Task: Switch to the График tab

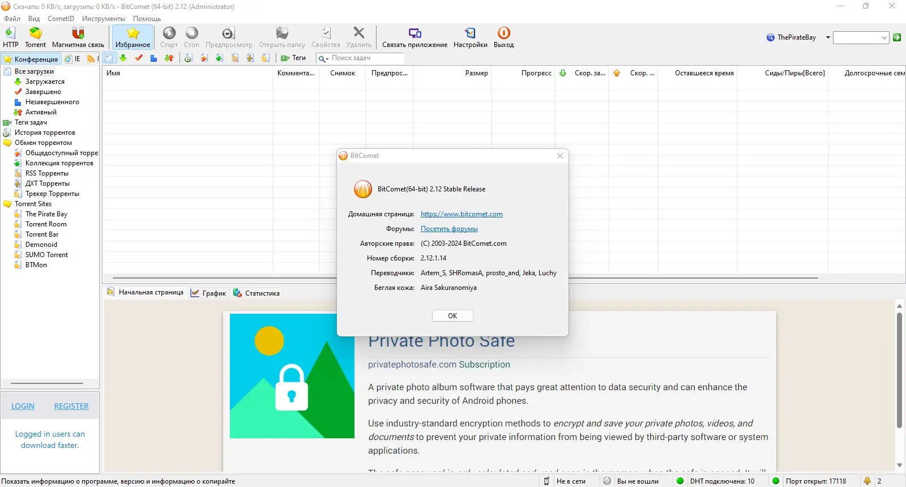Action: [208, 293]
